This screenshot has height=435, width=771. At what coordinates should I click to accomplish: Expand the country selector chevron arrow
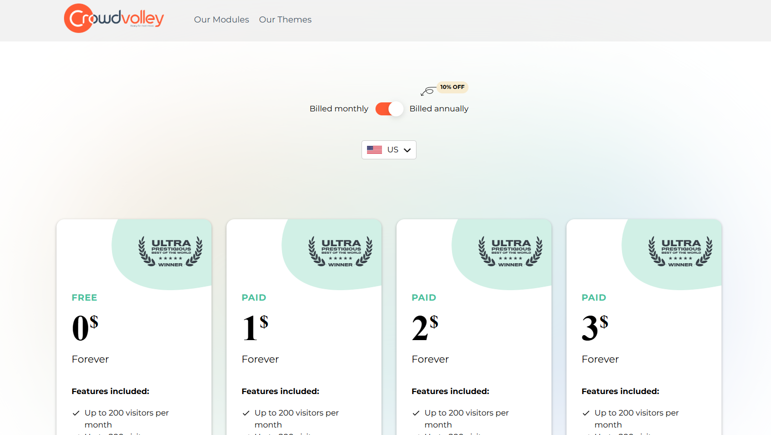tap(407, 150)
